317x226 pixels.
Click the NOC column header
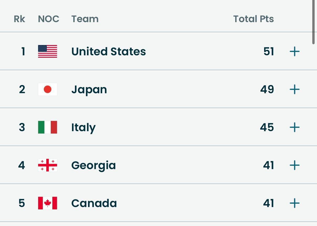tap(49, 19)
